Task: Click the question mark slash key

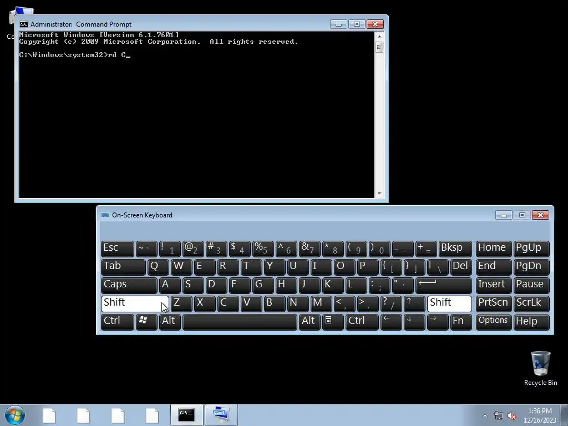Action: 391,303
